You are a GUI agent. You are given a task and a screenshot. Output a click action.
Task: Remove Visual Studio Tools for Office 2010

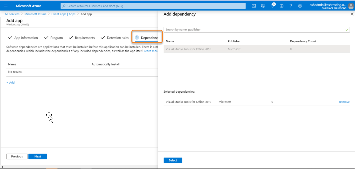coord(344,102)
